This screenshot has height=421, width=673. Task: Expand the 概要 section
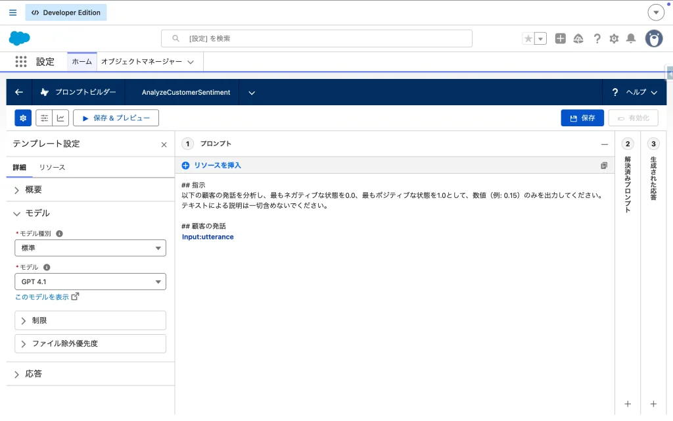tap(33, 189)
